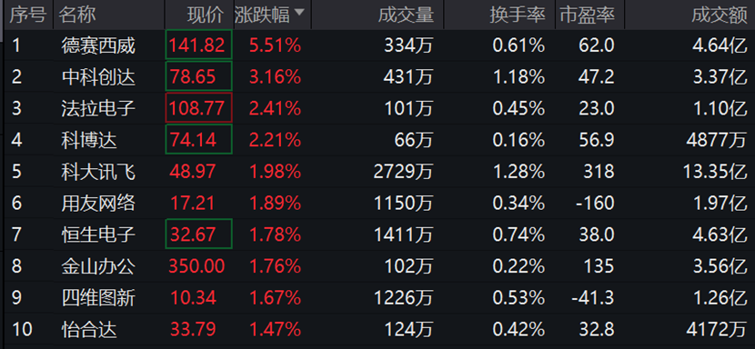Click price 74.14

(x=193, y=141)
